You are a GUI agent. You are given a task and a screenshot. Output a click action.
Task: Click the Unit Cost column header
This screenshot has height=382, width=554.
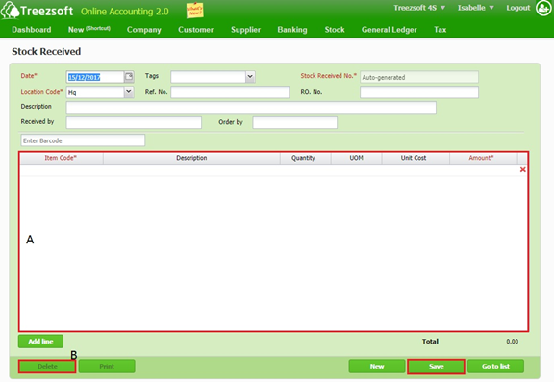point(415,158)
